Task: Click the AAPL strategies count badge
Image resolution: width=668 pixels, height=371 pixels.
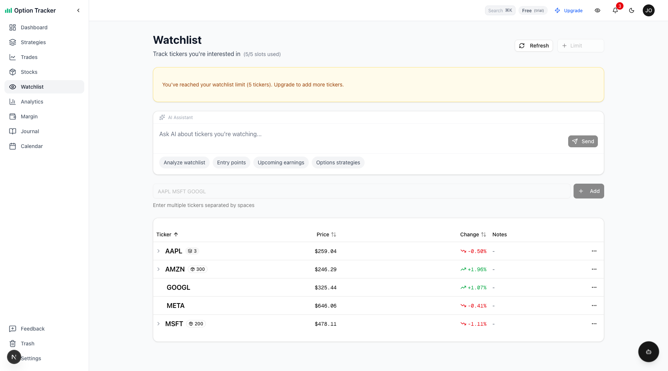Action: click(x=192, y=251)
